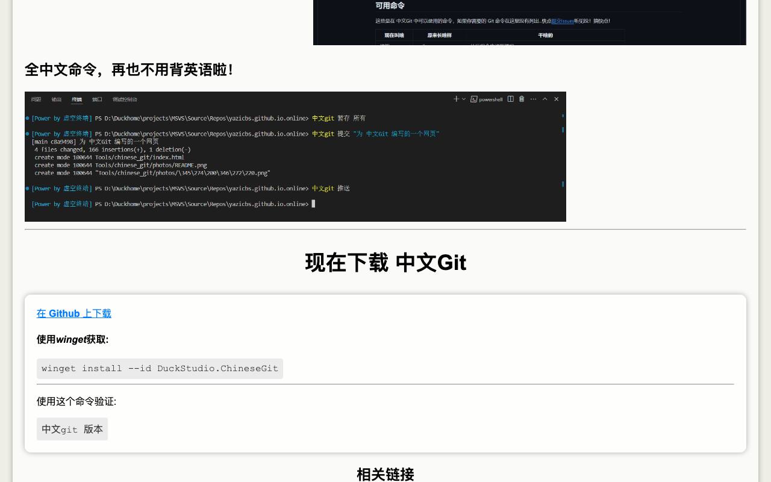Click the "使用winget获取:" label
The width and height of the screenshot is (771, 482).
(73, 340)
